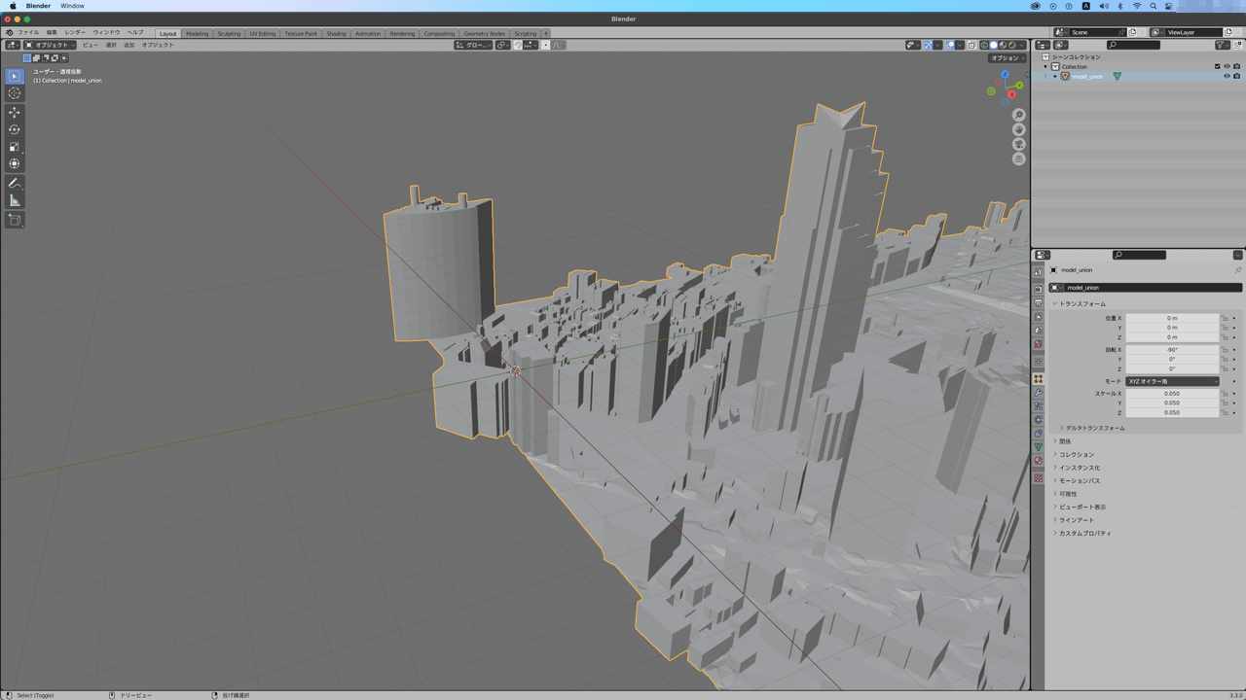Viewport: 1246px width, 700px height.
Task: Switch to the Shading workspace tab
Action: 336,33
